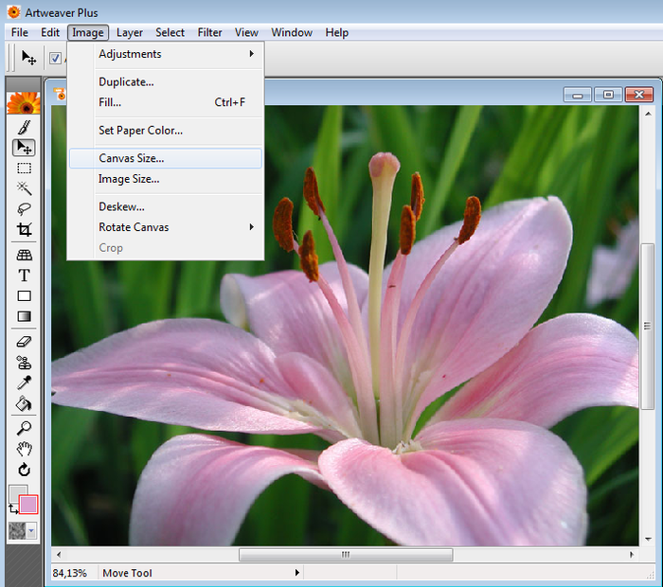Image resolution: width=663 pixels, height=587 pixels.
Task: Click the scroll up arrow
Action: click(648, 114)
